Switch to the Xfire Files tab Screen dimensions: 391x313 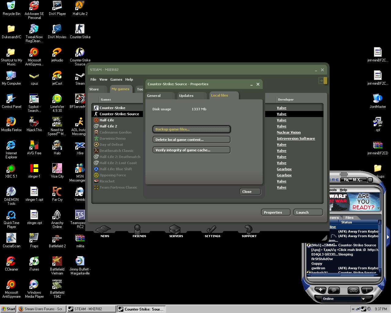(x=349, y=218)
